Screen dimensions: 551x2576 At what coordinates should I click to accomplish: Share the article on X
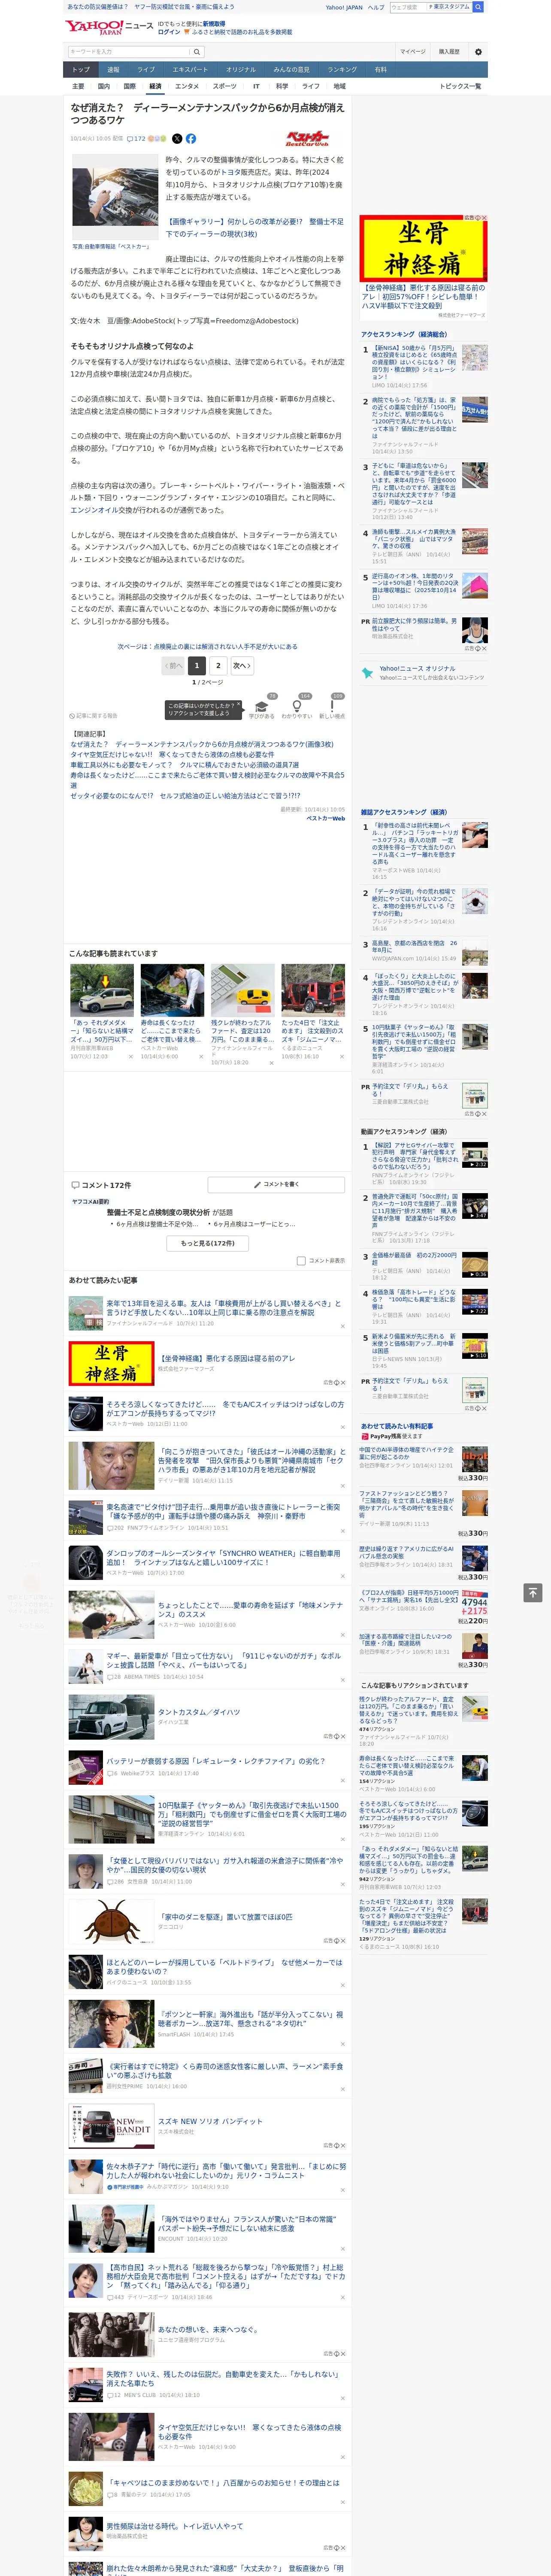point(177,139)
